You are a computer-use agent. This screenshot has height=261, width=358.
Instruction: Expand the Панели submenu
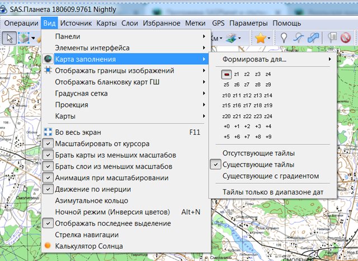126,36
